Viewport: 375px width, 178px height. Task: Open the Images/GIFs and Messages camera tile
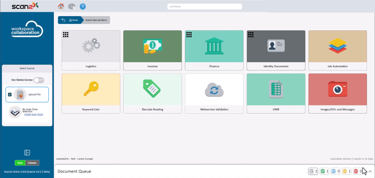click(x=337, y=93)
